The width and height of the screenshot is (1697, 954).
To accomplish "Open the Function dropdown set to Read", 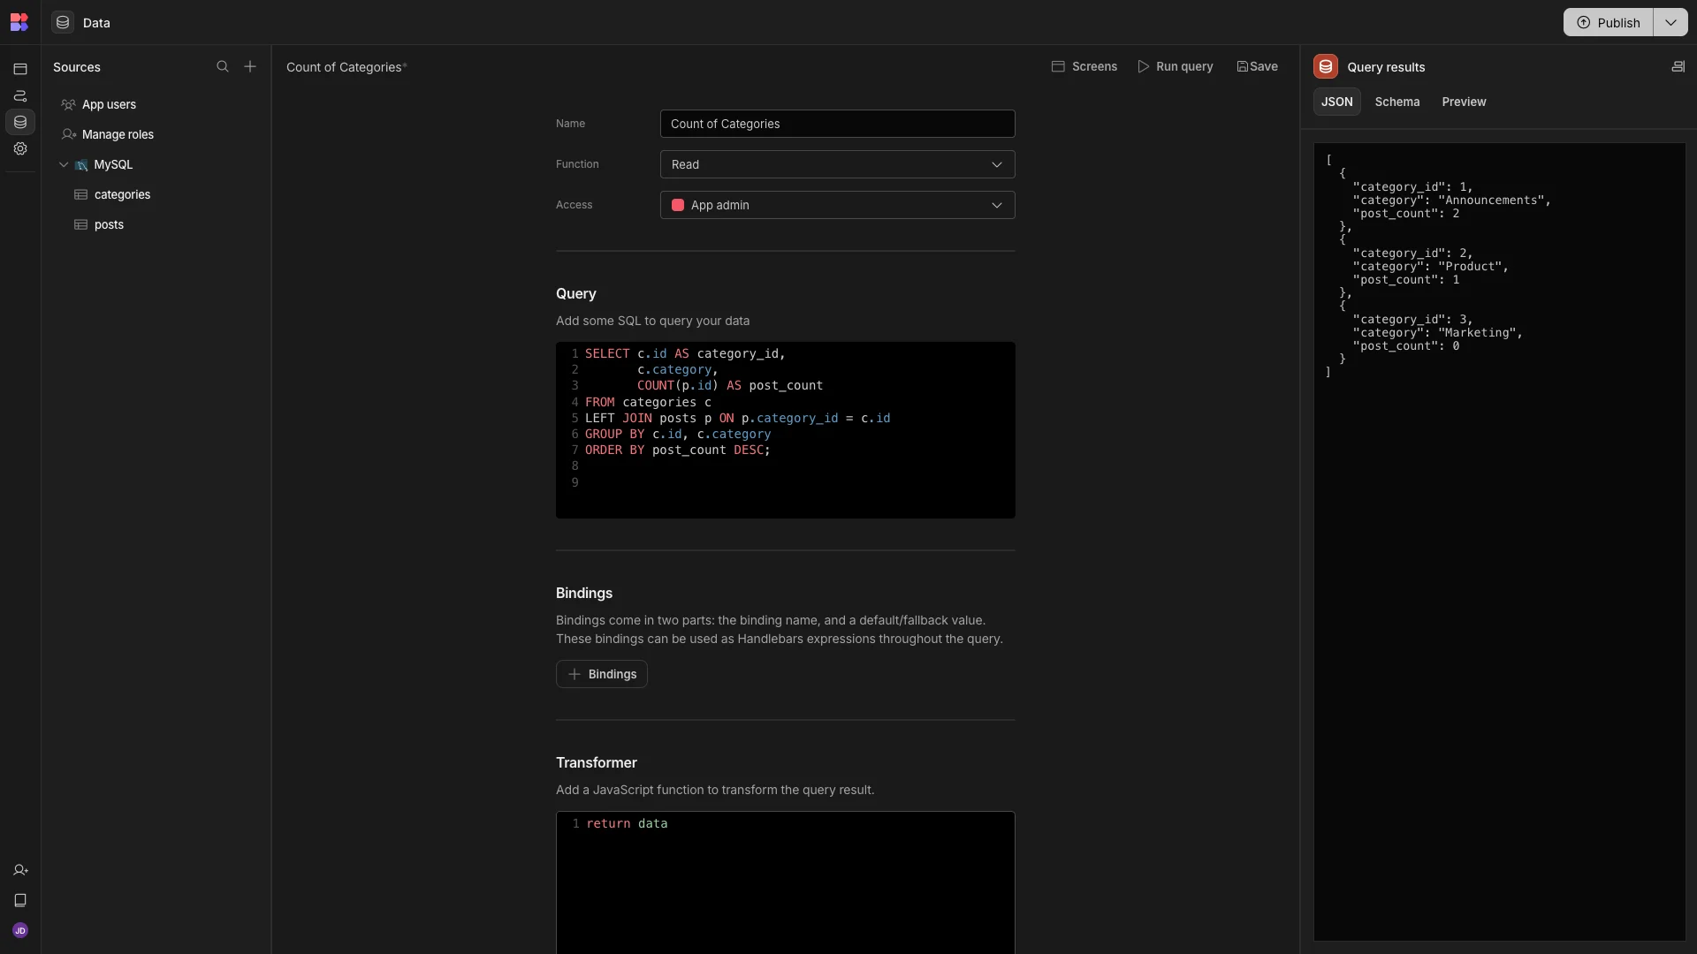I will click(837, 164).
